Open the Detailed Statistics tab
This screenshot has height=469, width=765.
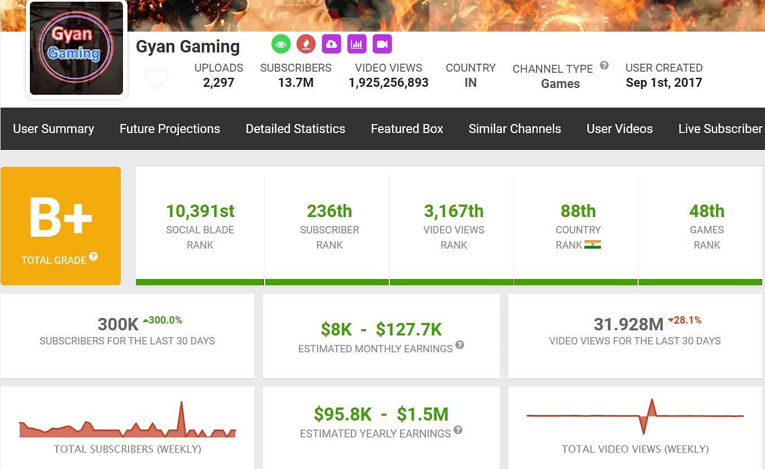click(x=295, y=129)
